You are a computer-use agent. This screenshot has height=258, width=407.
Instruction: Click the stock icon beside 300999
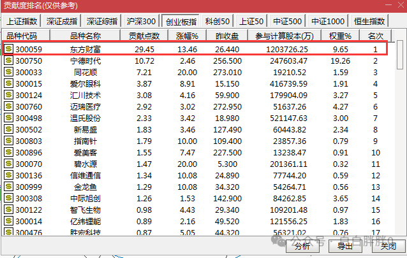(x=8, y=187)
